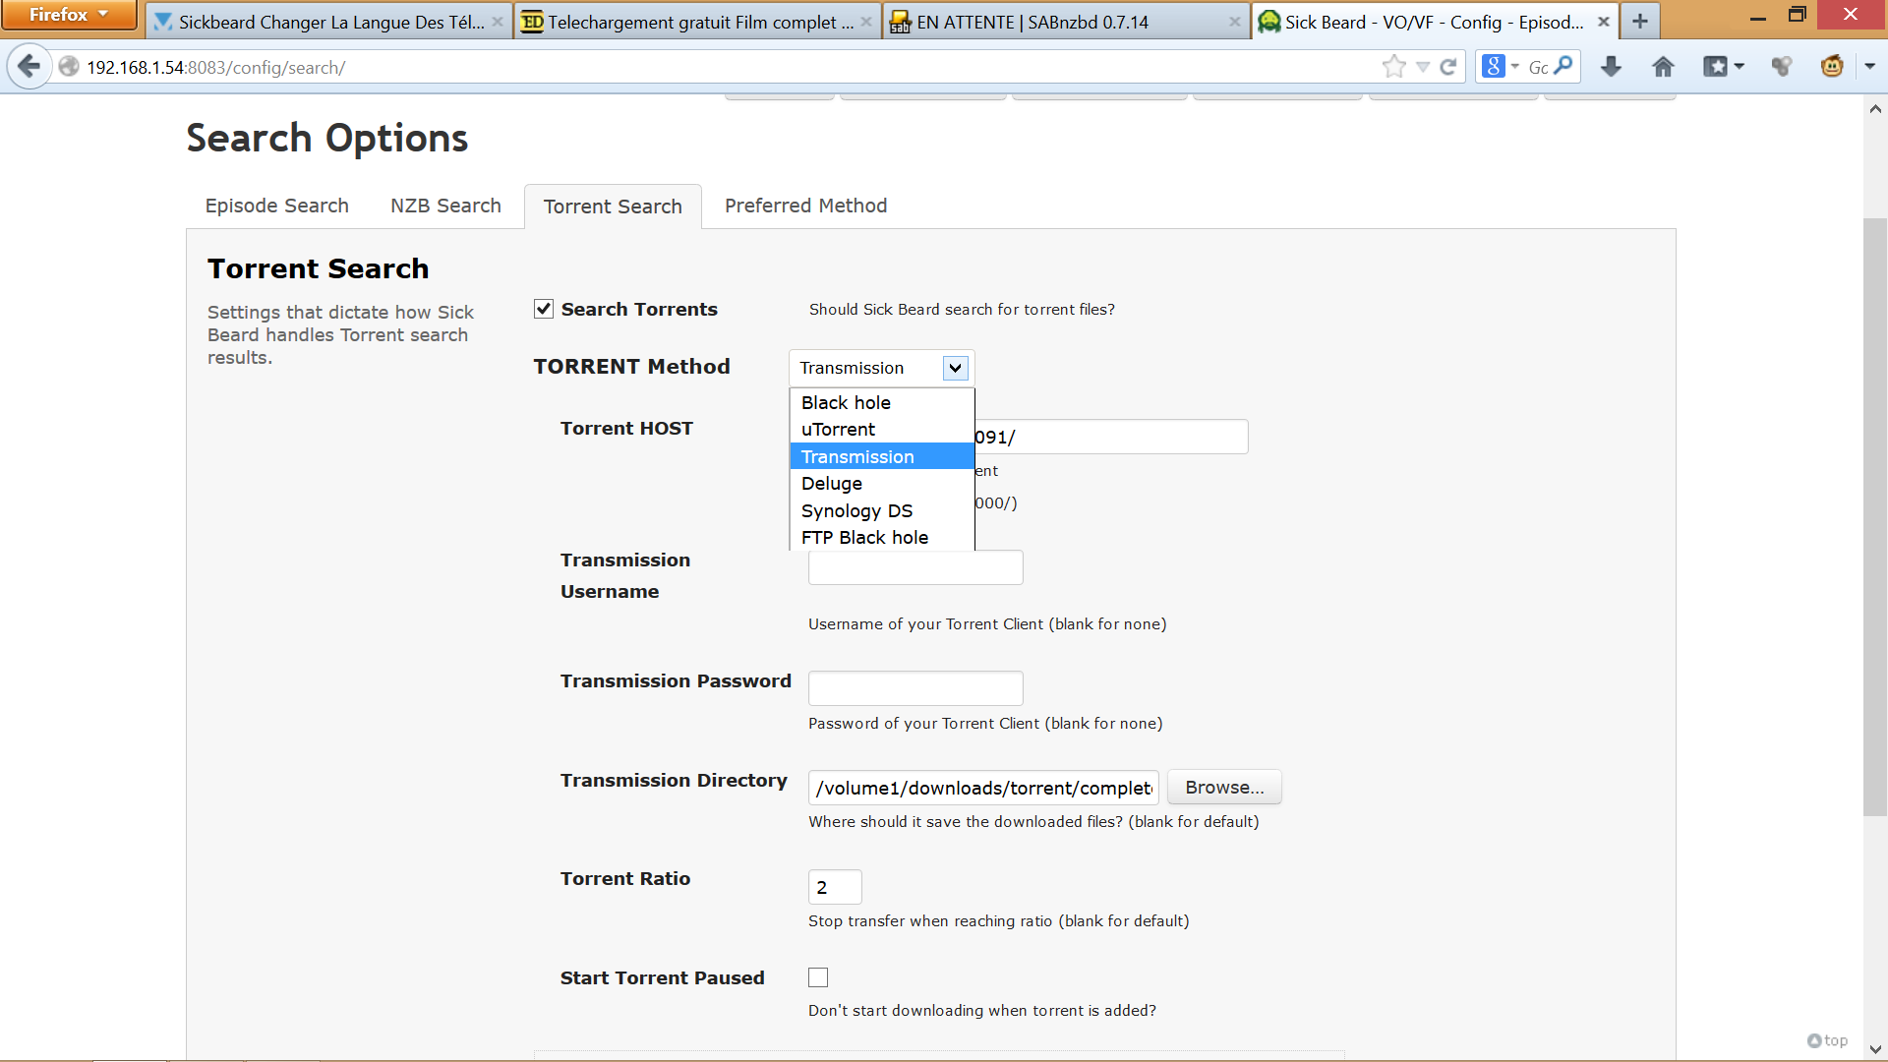
Task: Select Deluge from the method list
Action: click(x=832, y=484)
